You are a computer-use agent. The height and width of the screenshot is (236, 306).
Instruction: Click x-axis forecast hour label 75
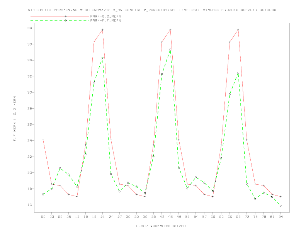click(x=255, y=217)
